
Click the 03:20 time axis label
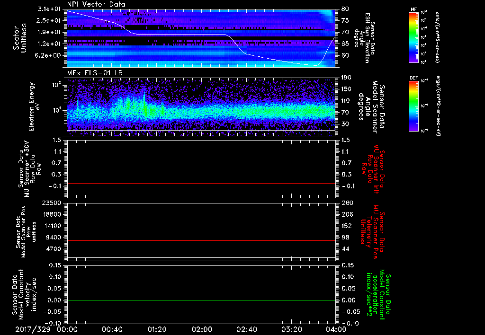tap(292, 329)
